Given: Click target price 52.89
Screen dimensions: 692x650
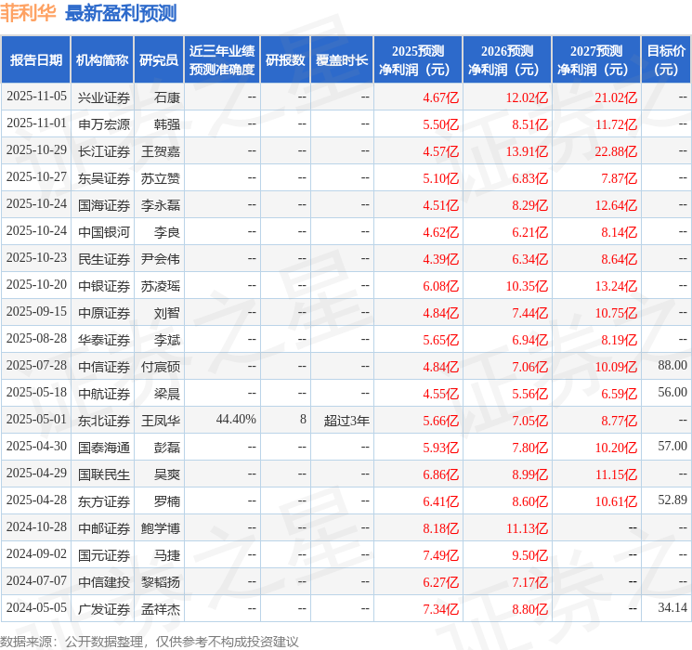Looking at the screenshot, I should [x=672, y=500].
